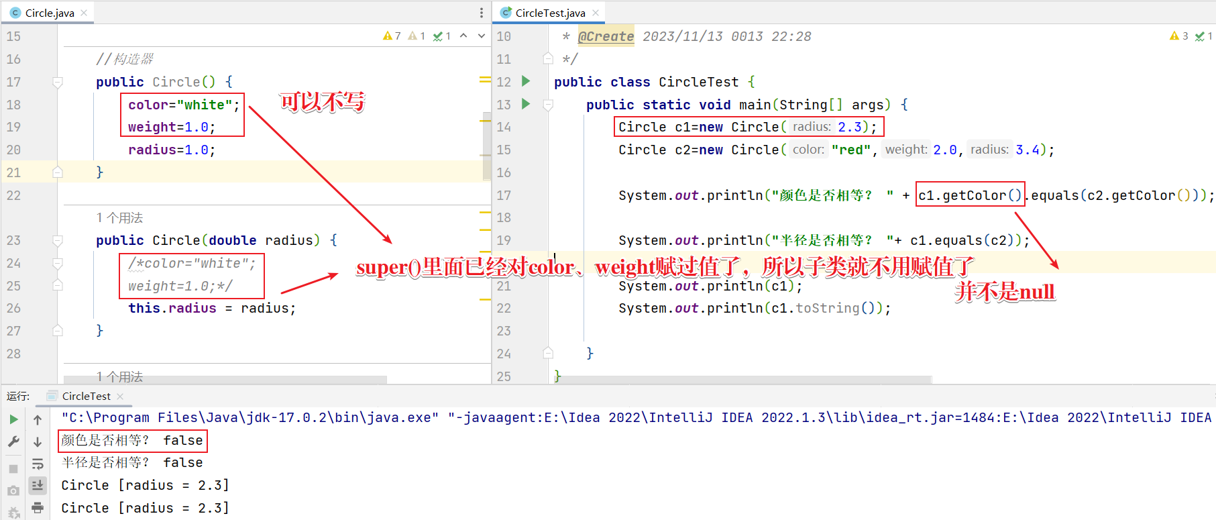
Task: Click the '1 个用法' hint above line 23
Action: tap(119, 218)
